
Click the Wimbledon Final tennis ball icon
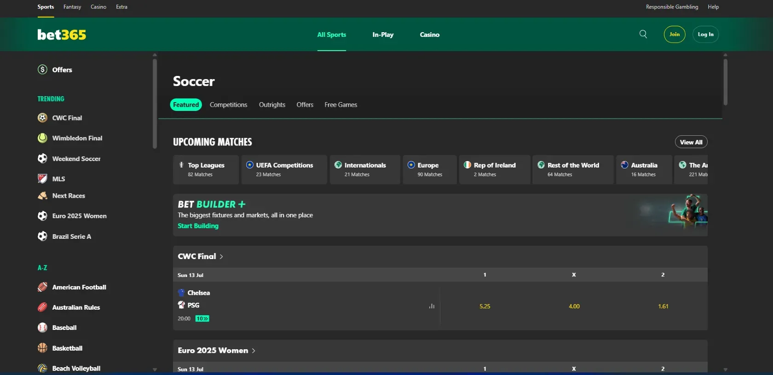pyautogui.click(x=42, y=138)
